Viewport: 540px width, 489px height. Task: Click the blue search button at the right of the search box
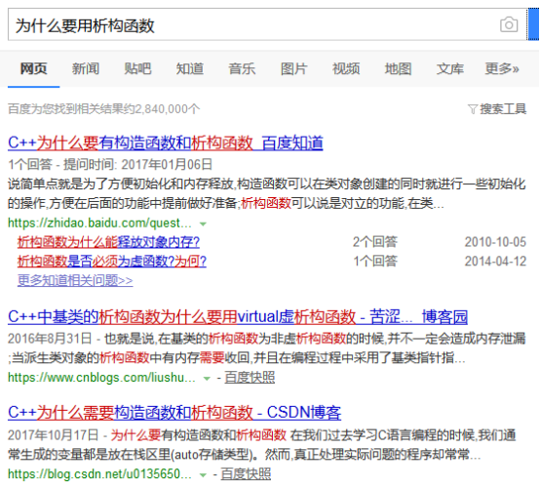click(x=533, y=24)
